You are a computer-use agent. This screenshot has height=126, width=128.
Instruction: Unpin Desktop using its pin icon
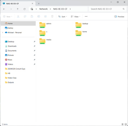35,41
